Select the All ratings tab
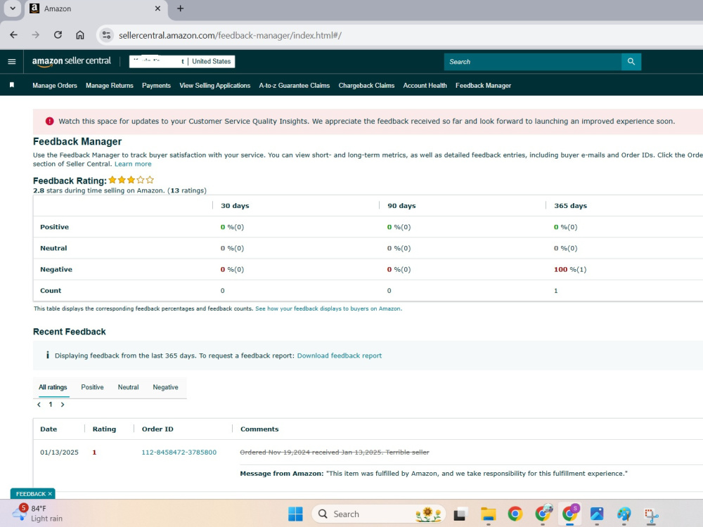Viewport: 703px width, 527px height. [x=53, y=387]
